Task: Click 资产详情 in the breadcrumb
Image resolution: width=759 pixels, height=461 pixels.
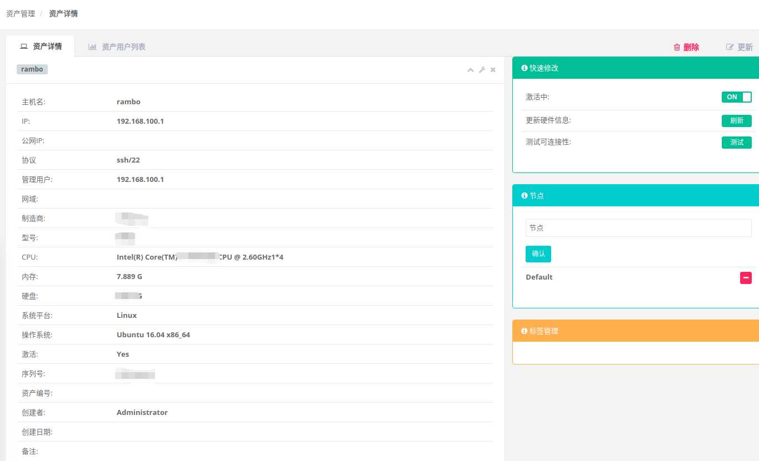Action: pyautogui.click(x=63, y=13)
